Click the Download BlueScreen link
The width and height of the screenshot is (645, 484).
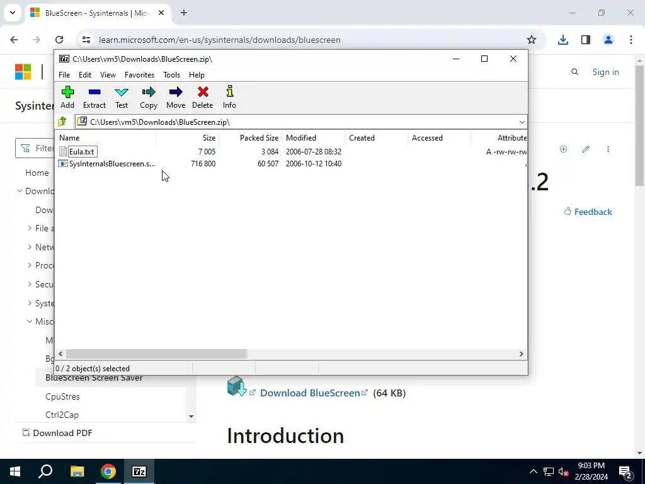310,393
